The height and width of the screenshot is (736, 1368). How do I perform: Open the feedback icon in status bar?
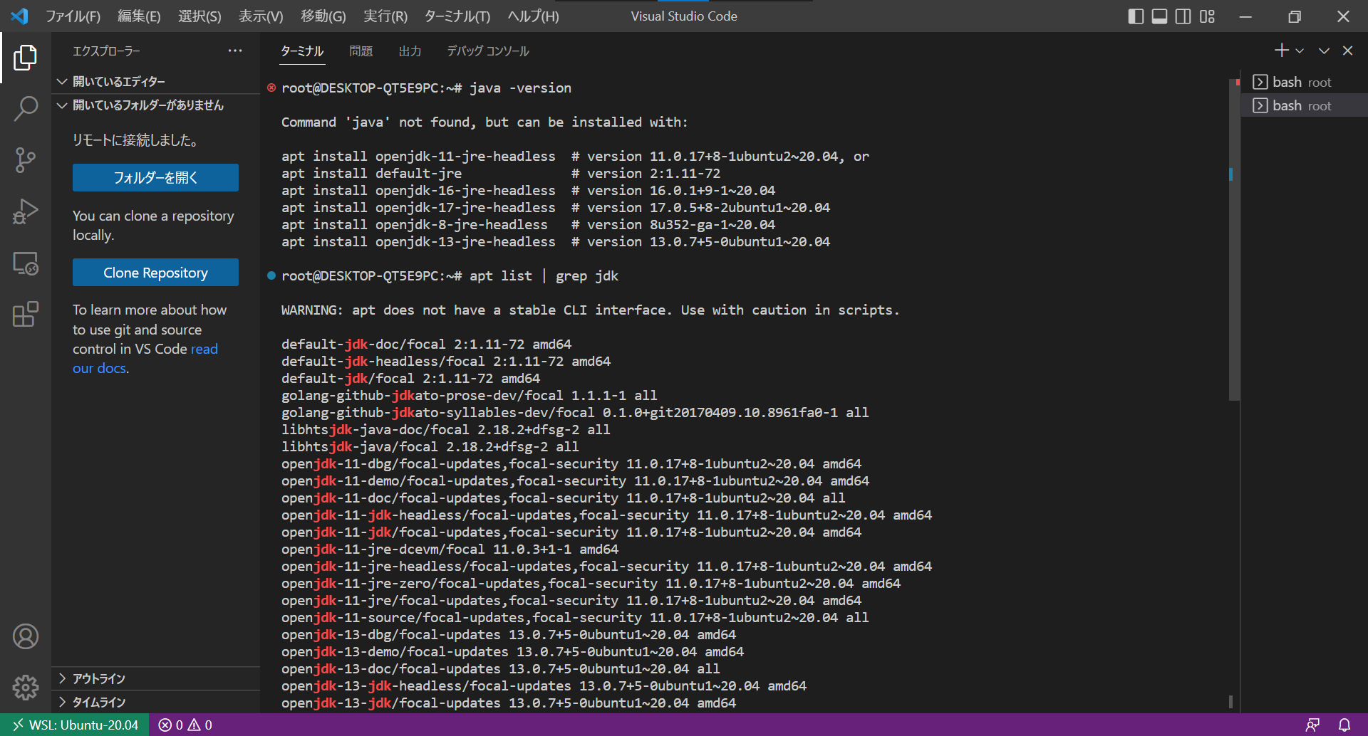coord(1312,725)
